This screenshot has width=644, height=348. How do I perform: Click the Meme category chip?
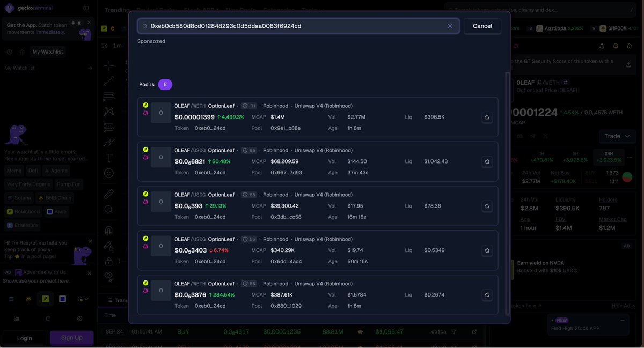[x=14, y=171]
